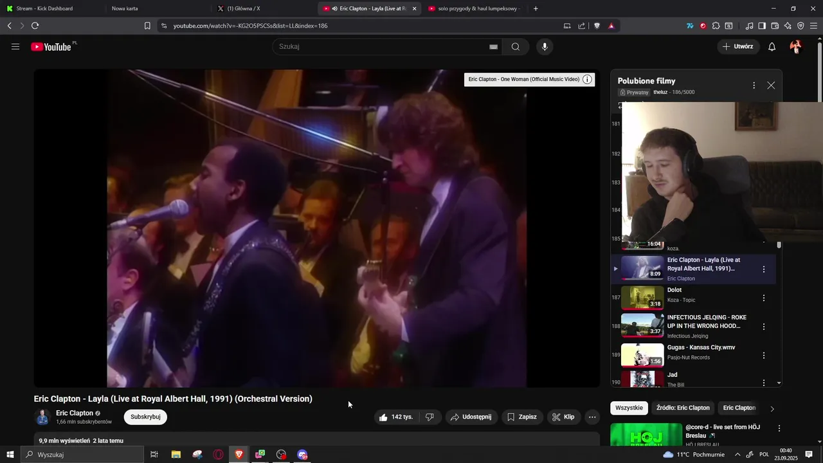Open more actions ellipsis under the video

tap(592, 417)
